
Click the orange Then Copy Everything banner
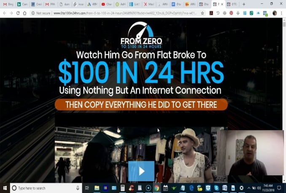[x=141, y=105]
